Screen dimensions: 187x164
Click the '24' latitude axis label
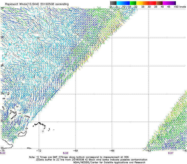pos(2,94)
